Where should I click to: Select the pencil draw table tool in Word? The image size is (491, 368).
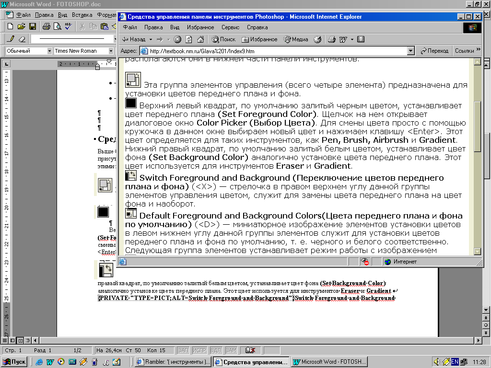tap(11, 39)
